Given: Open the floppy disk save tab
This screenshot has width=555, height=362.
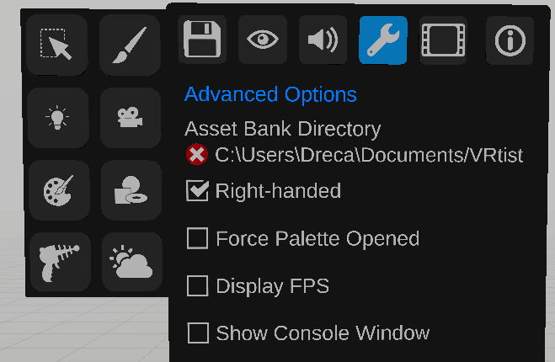Looking at the screenshot, I should pyautogui.click(x=202, y=40).
